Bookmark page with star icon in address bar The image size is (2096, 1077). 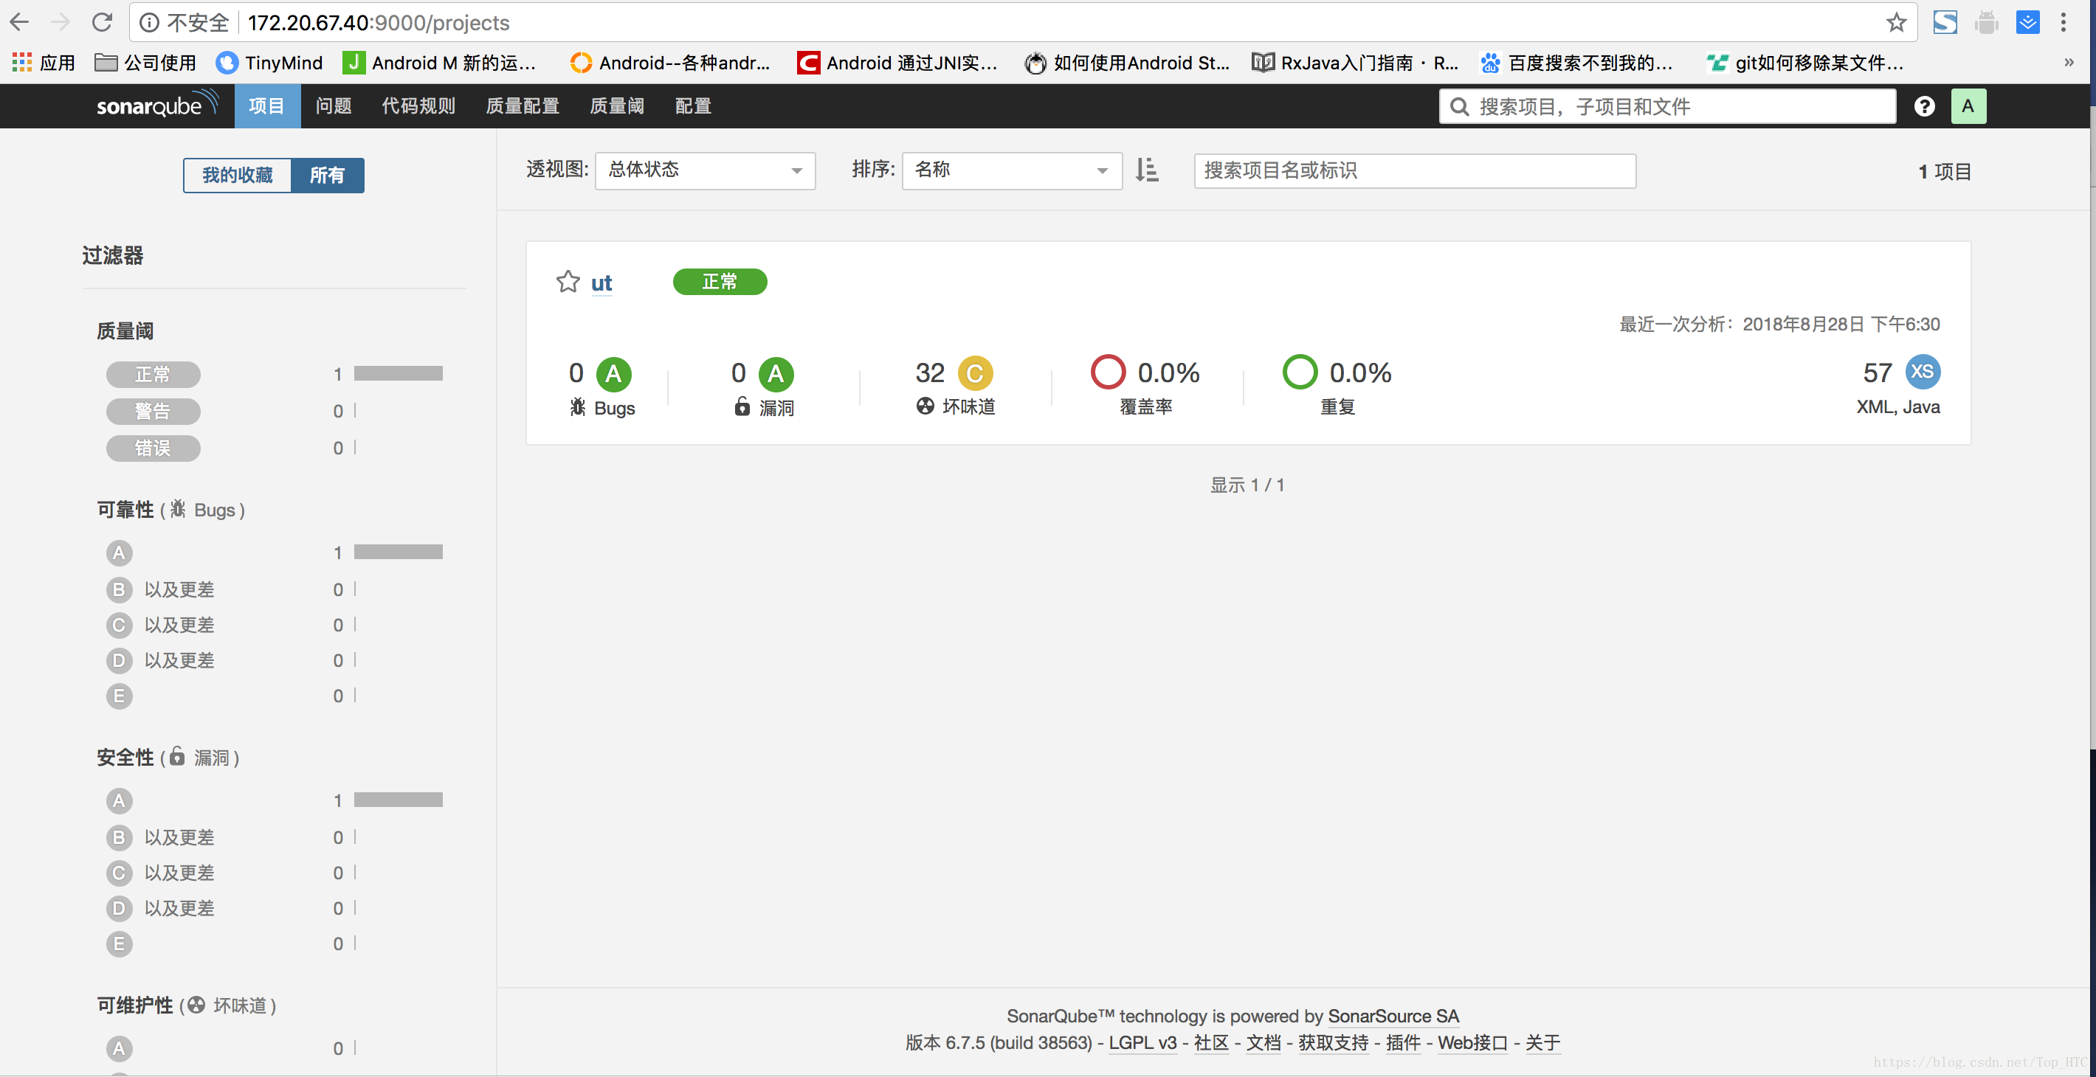[x=1896, y=22]
